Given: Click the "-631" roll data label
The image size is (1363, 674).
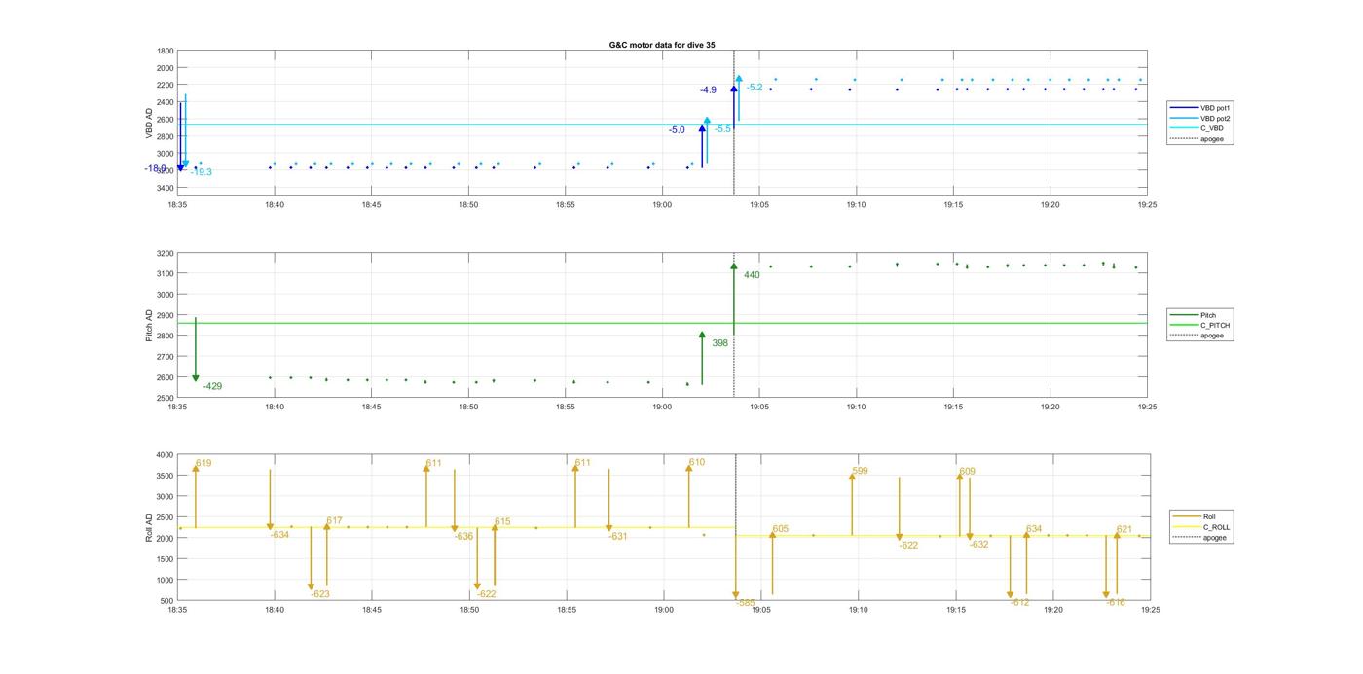Looking at the screenshot, I should point(618,537).
